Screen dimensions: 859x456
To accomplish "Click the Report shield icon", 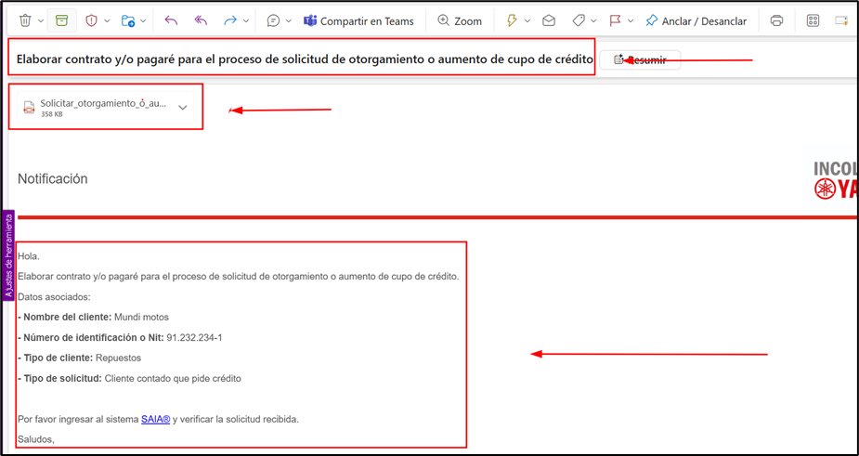I will coord(91,20).
